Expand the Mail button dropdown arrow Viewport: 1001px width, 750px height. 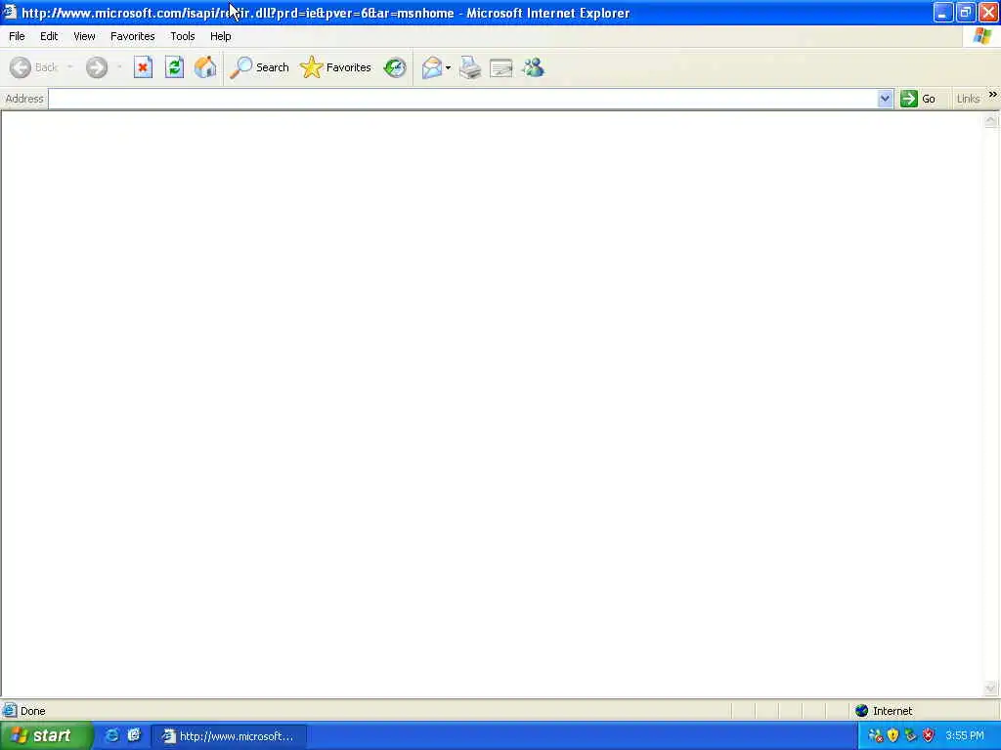point(448,67)
